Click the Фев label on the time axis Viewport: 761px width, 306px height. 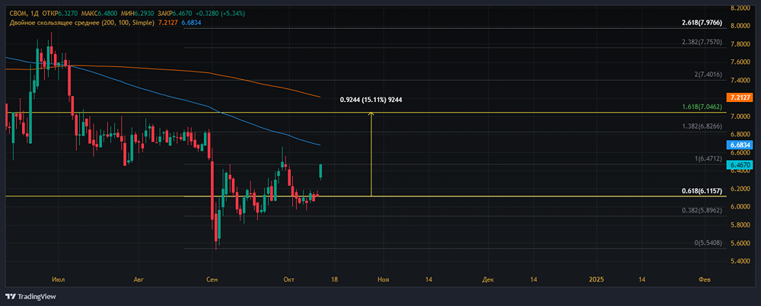point(704,280)
